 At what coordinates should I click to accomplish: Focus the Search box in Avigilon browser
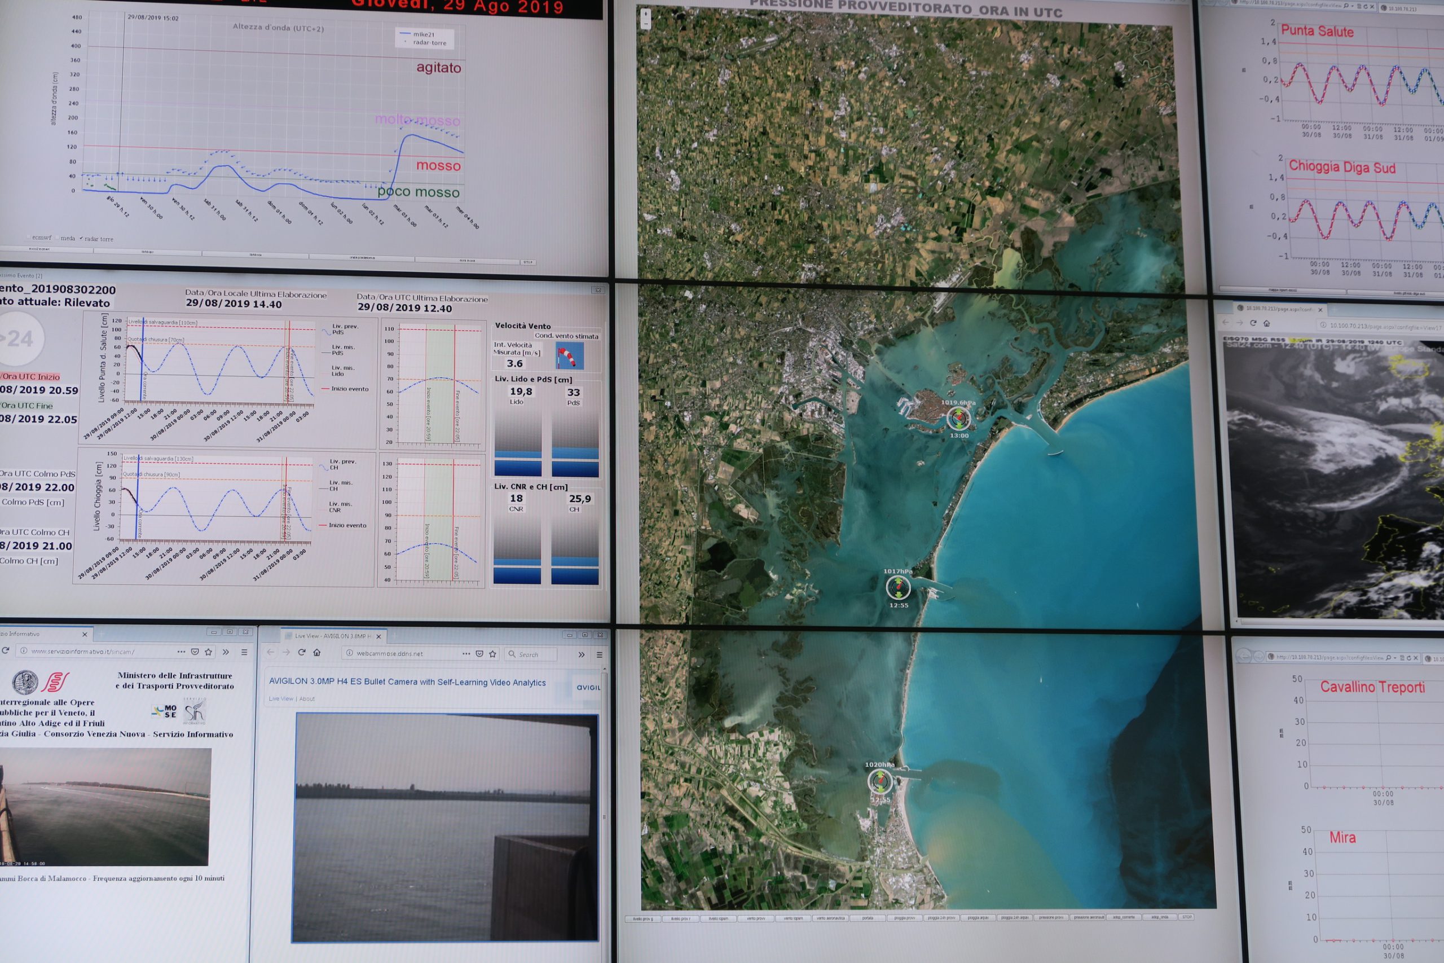pos(532,654)
